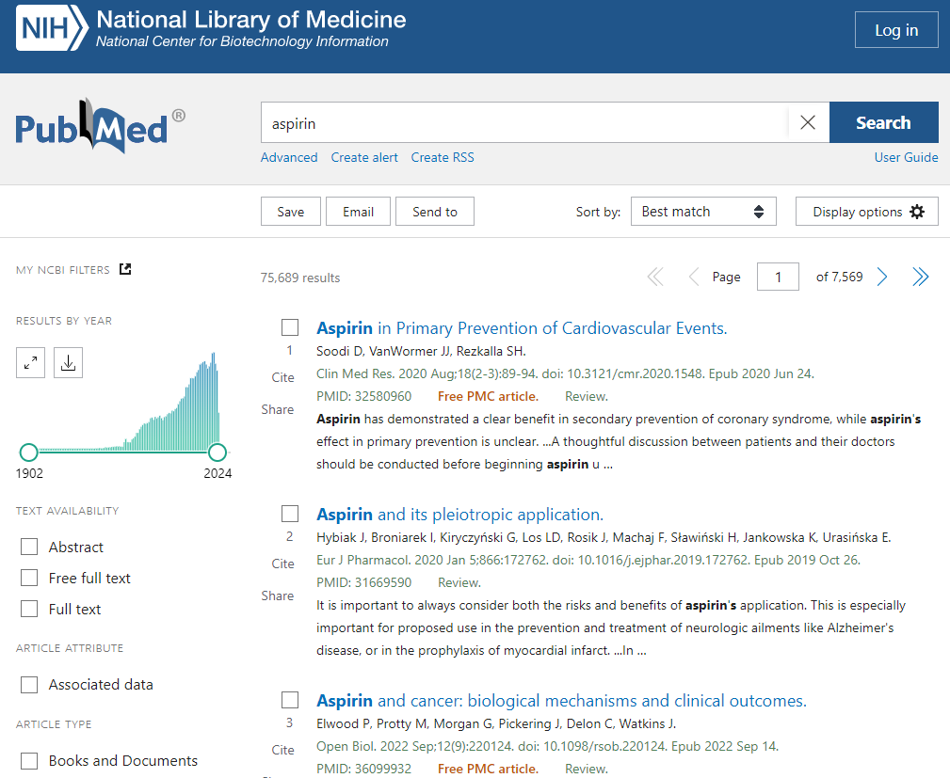This screenshot has width=950, height=778.
Task: Check the Abstract filter
Action: pos(29,547)
